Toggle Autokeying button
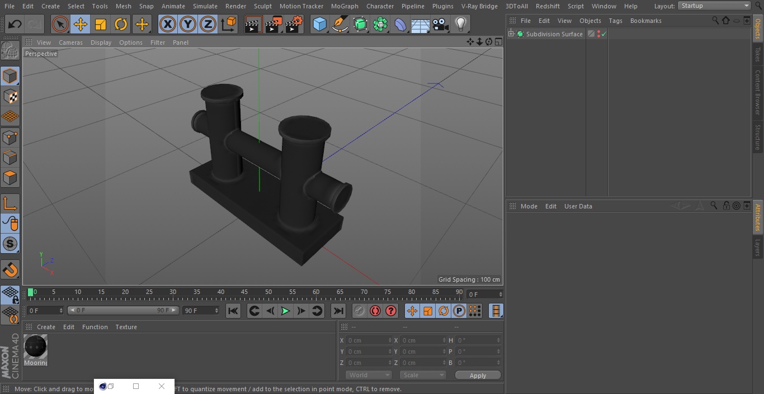The width and height of the screenshot is (764, 394). tap(375, 311)
